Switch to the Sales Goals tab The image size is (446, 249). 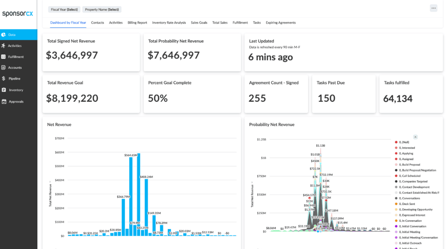coord(199,23)
